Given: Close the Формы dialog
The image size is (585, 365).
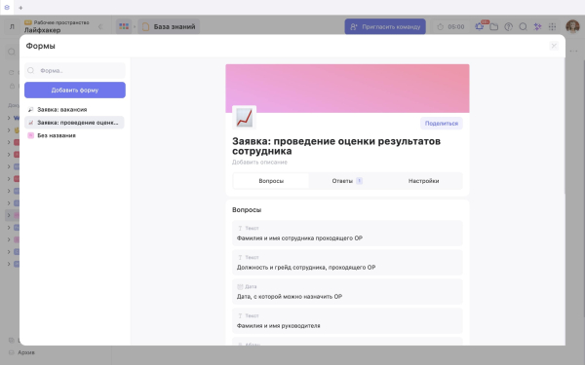Looking at the screenshot, I should [x=554, y=46].
